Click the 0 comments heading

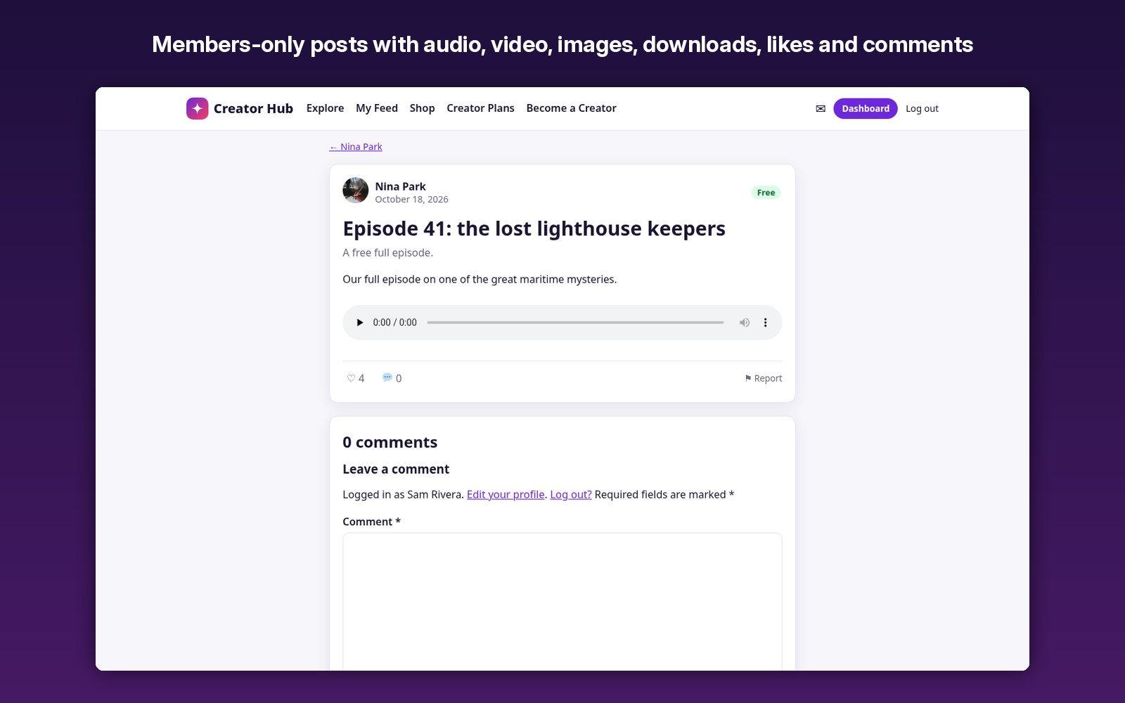point(390,442)
